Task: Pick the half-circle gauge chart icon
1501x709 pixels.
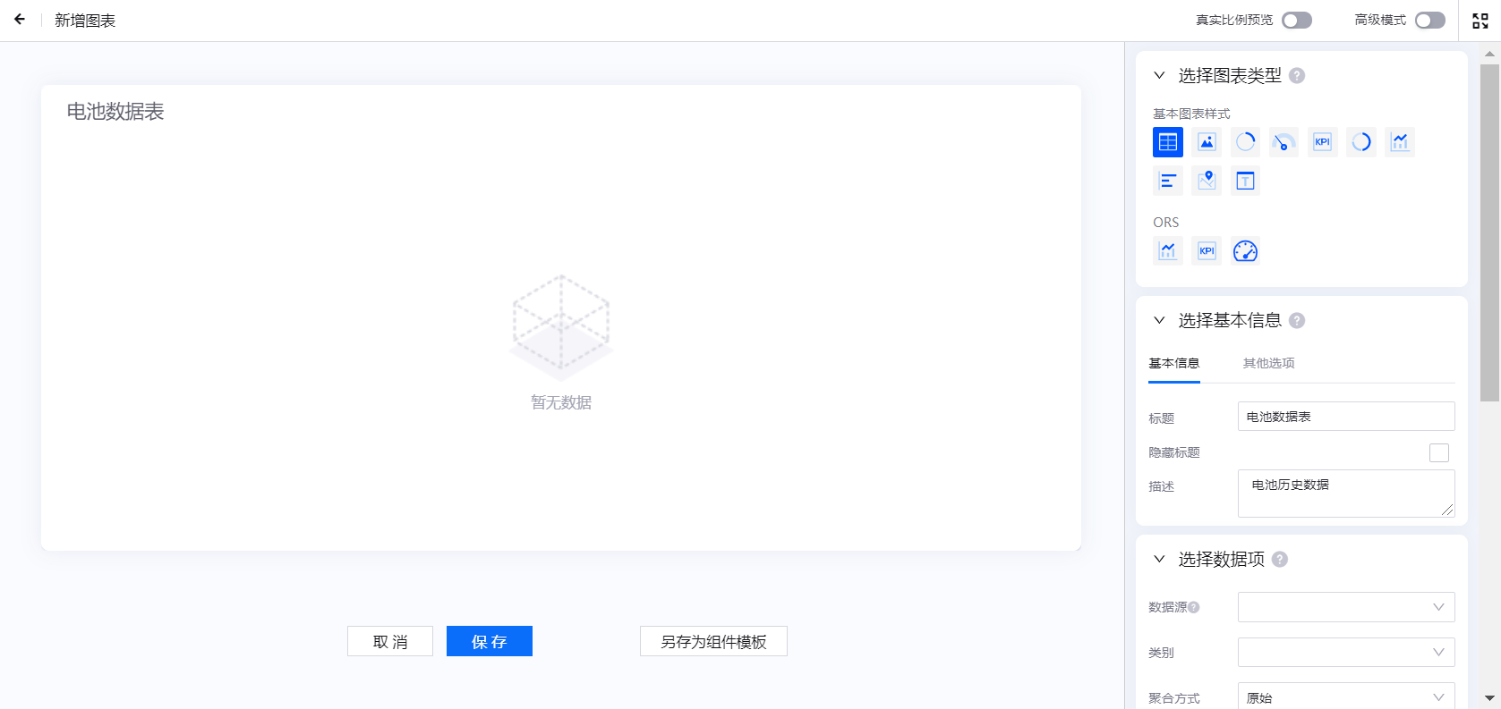Action: pos(1284,142)
